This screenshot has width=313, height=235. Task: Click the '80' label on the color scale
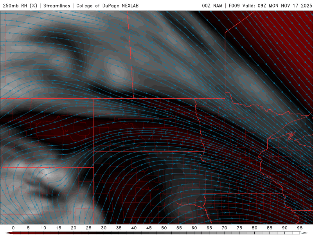click(254, 228)
